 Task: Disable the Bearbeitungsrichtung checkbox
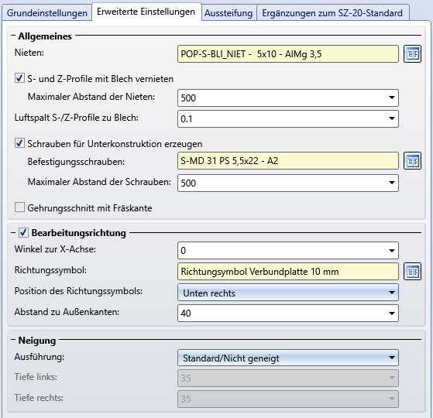23,232
